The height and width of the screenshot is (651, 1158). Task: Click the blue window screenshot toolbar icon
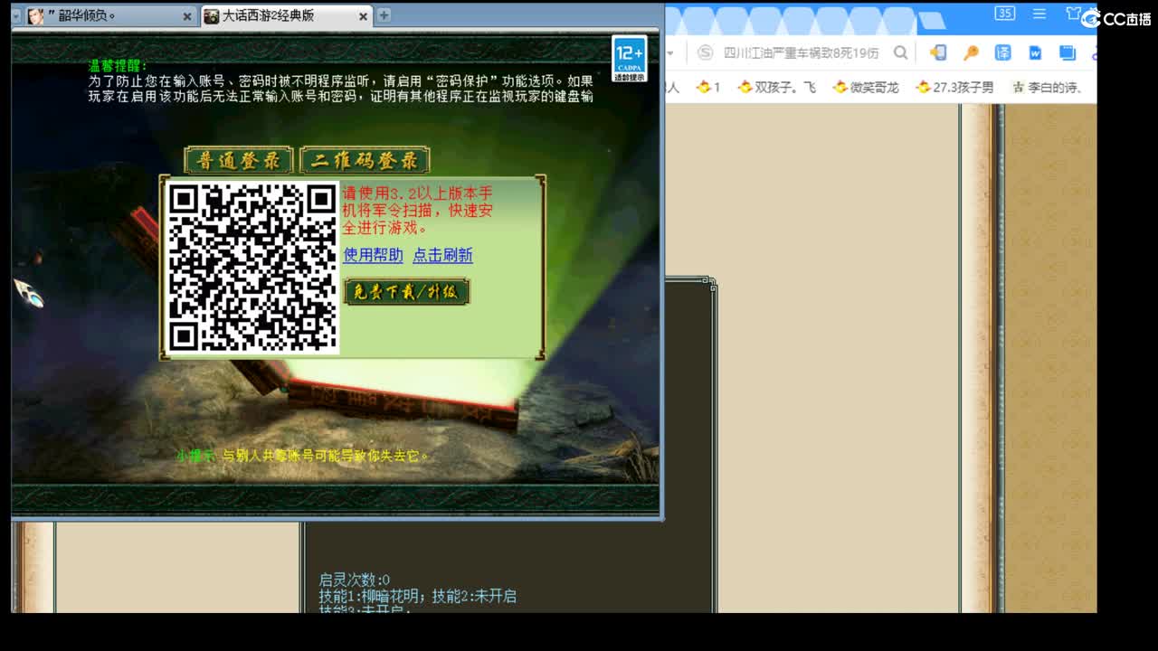tap(1068, 53)
